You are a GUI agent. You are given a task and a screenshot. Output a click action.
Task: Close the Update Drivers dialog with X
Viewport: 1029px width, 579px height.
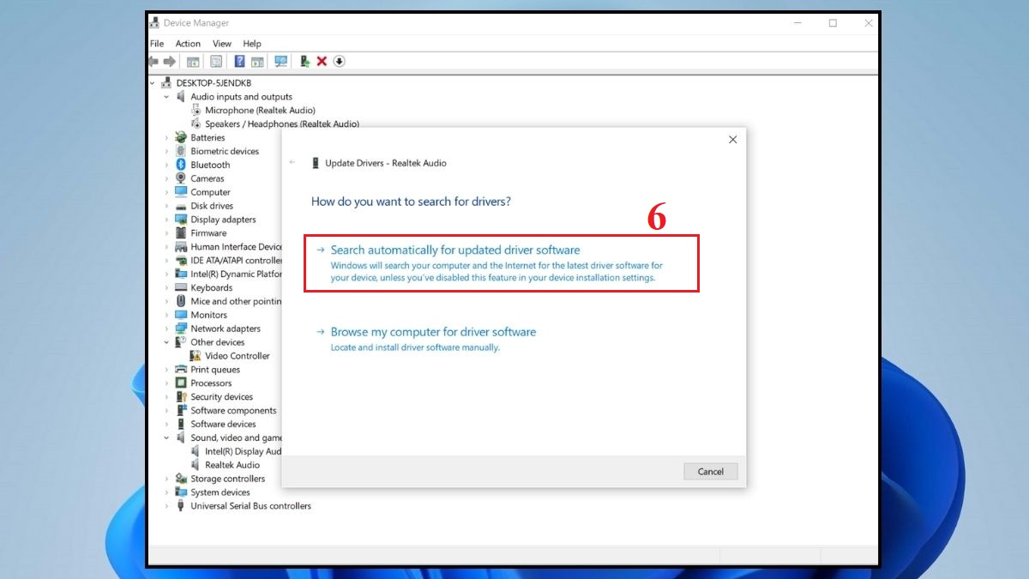(732, 139)
